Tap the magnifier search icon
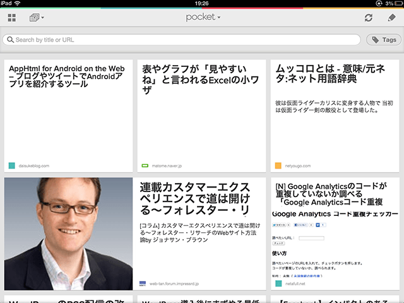Screen dimensions: 404x303 point(10,40)
